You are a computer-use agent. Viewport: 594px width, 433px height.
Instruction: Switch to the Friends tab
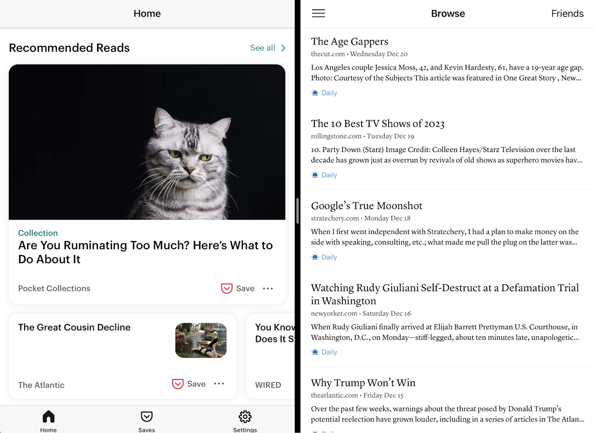click(x=567, y=14)
